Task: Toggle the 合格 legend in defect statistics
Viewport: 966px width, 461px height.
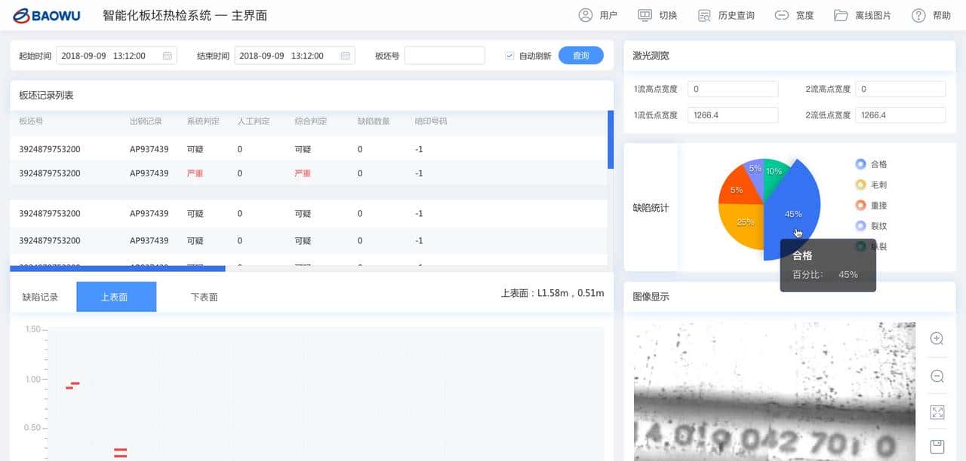Action: pyautogui.click(x=874, y=163)
